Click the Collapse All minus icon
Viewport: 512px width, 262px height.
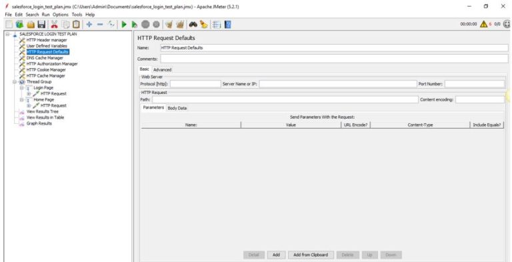click(100, 24)
